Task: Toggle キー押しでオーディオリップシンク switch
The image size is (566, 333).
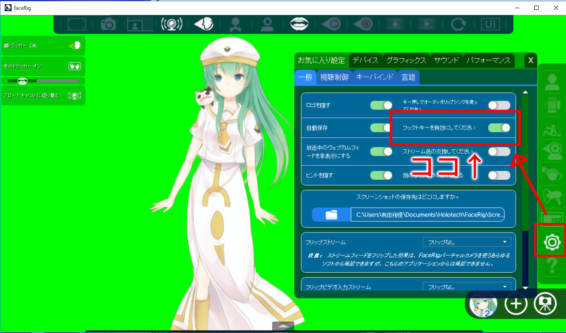Action: click(x=499, y=105)
